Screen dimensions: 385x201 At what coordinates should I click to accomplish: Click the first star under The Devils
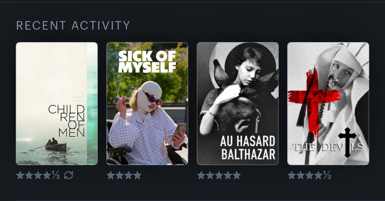click(x=292, y=175)
